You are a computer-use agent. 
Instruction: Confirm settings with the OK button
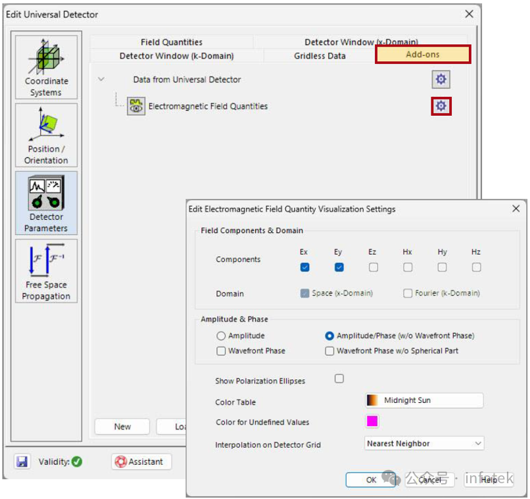point(370,480)
